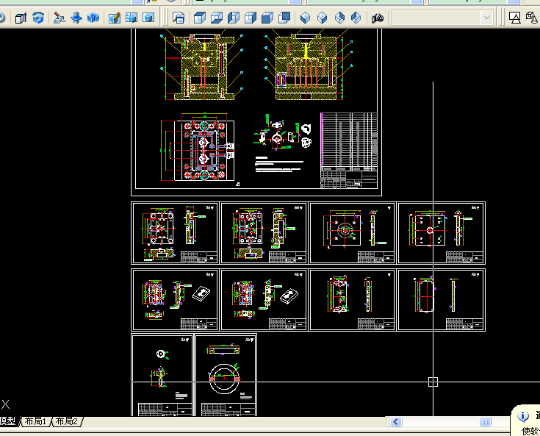The height and width of the screenshot is (436, 540).
Task: Select the mold plan view with red circles
Action: (x=198, y=147)
